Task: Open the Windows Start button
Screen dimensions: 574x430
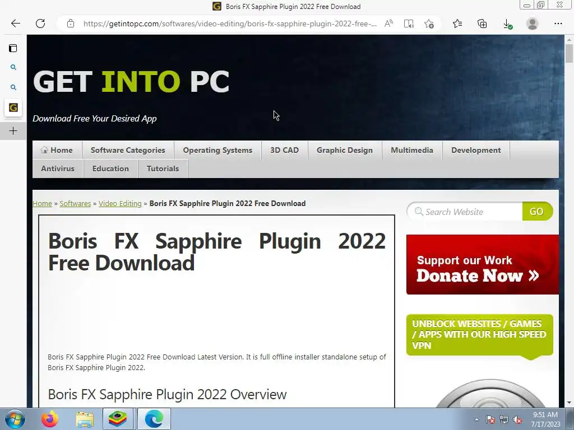Action: pyautogui.click(x=15, y=419)
